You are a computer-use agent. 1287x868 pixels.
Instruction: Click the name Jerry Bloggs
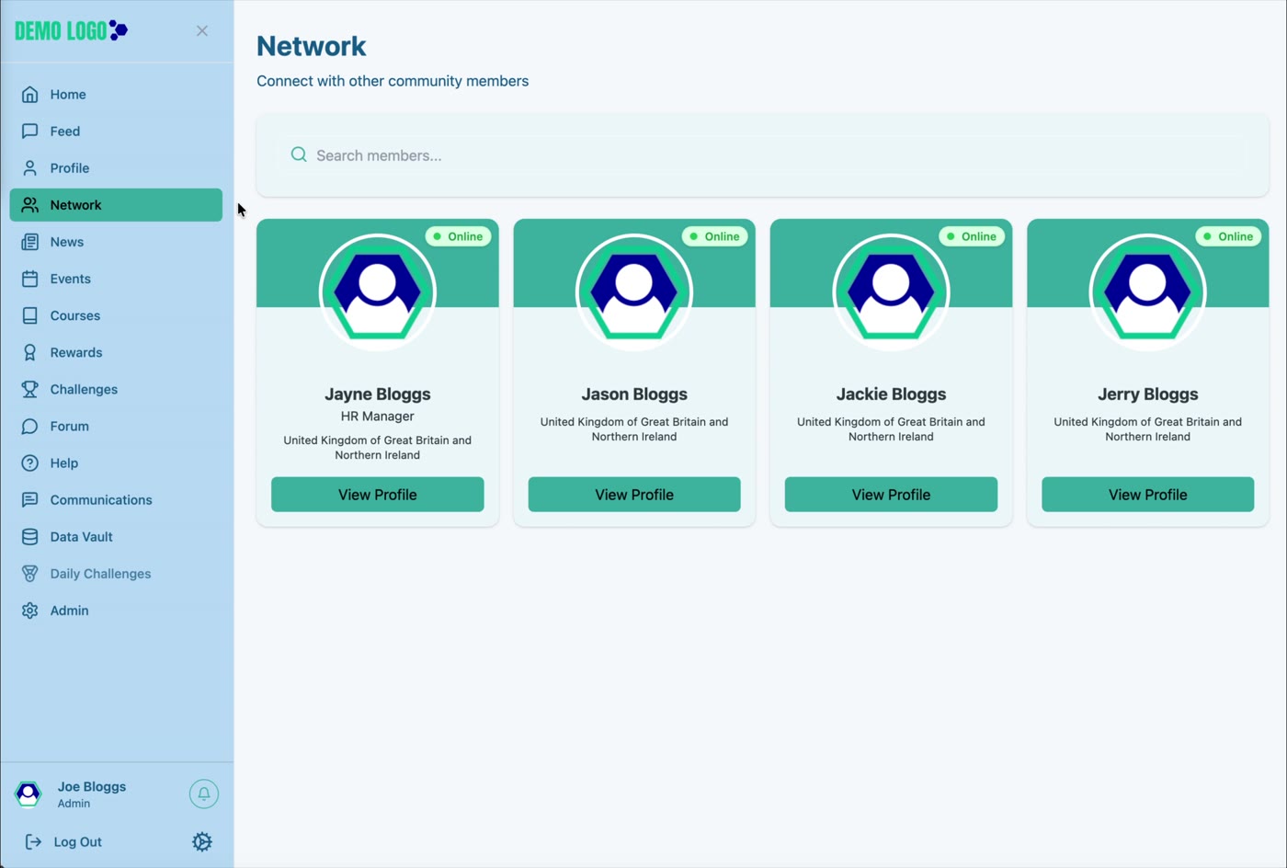pos(1147,394)
